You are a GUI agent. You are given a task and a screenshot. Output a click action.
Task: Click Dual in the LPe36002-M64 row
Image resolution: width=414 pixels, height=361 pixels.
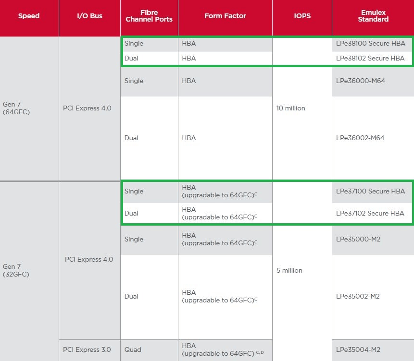[131, 138]
